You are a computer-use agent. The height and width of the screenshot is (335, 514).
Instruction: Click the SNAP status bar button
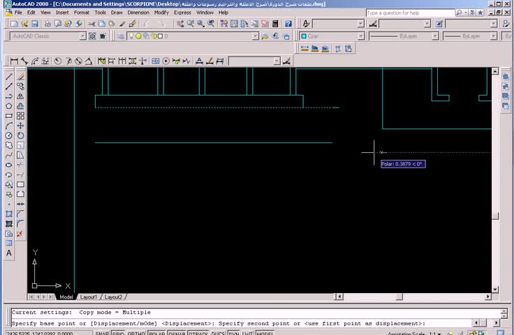coord(102,334)
